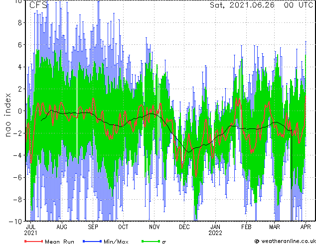Click the 'Mean Run' legend label
Viewport: 316px width, 244px height.
click(60, 242)
